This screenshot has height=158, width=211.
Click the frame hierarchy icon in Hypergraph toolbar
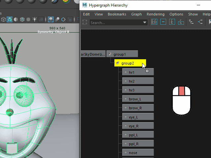(x=172, y=22)
